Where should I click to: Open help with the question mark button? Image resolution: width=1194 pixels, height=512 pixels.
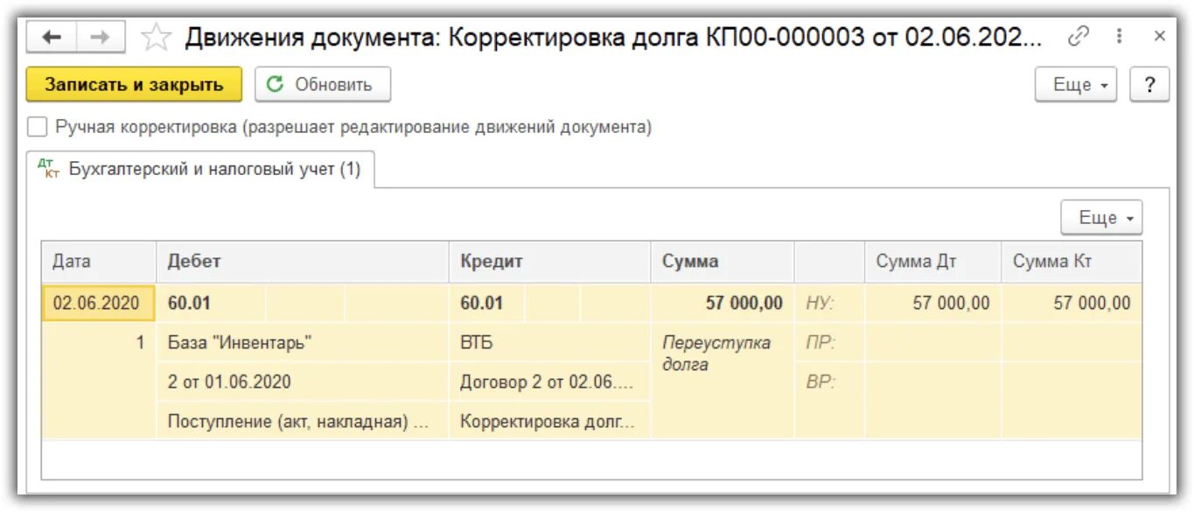point(1149,85)
